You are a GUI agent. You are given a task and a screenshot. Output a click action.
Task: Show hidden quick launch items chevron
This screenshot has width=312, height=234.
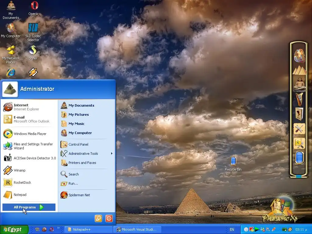[x=58, y=228]
